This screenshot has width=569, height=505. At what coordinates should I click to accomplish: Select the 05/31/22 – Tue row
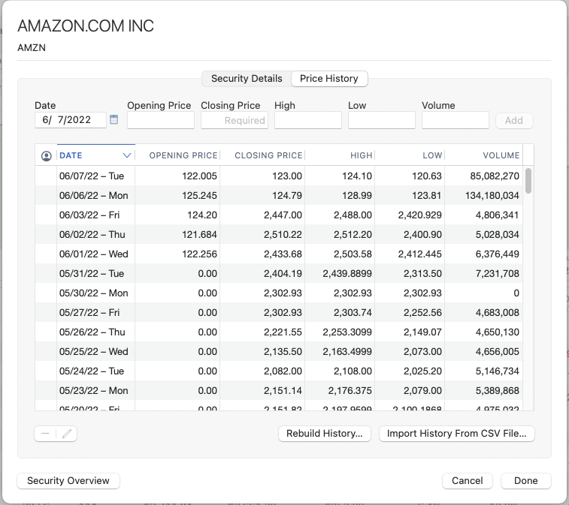click(x=279, y=274)
